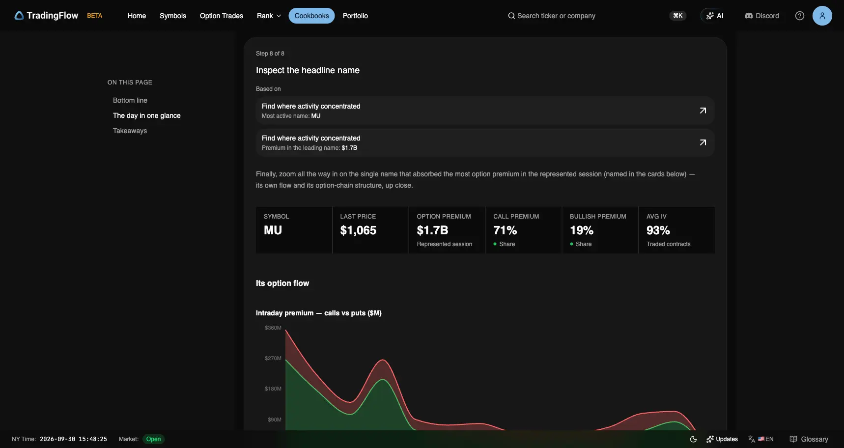The width and height of the screenshot is (844, 448).
Task: Click the search magnifier icon
Action: (511, 16)
